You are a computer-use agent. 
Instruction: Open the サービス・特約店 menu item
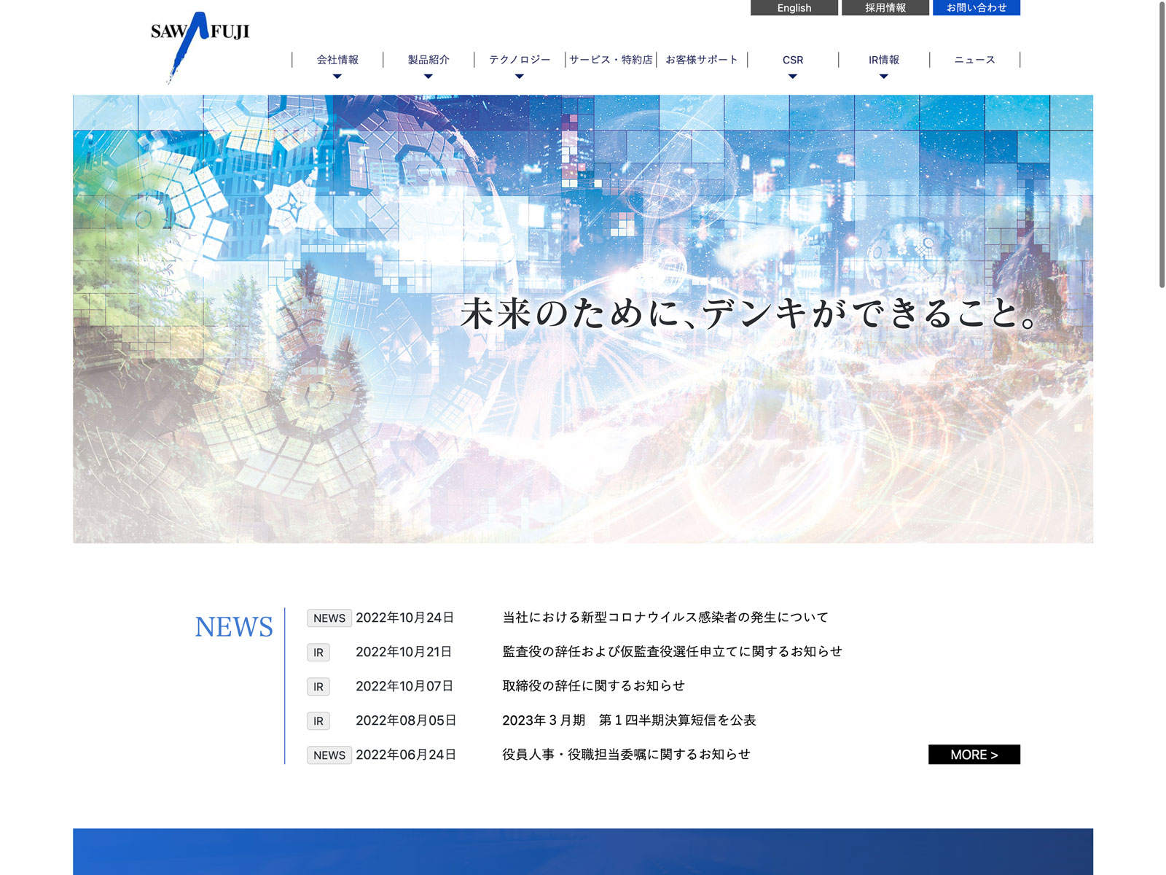[611, 60]
